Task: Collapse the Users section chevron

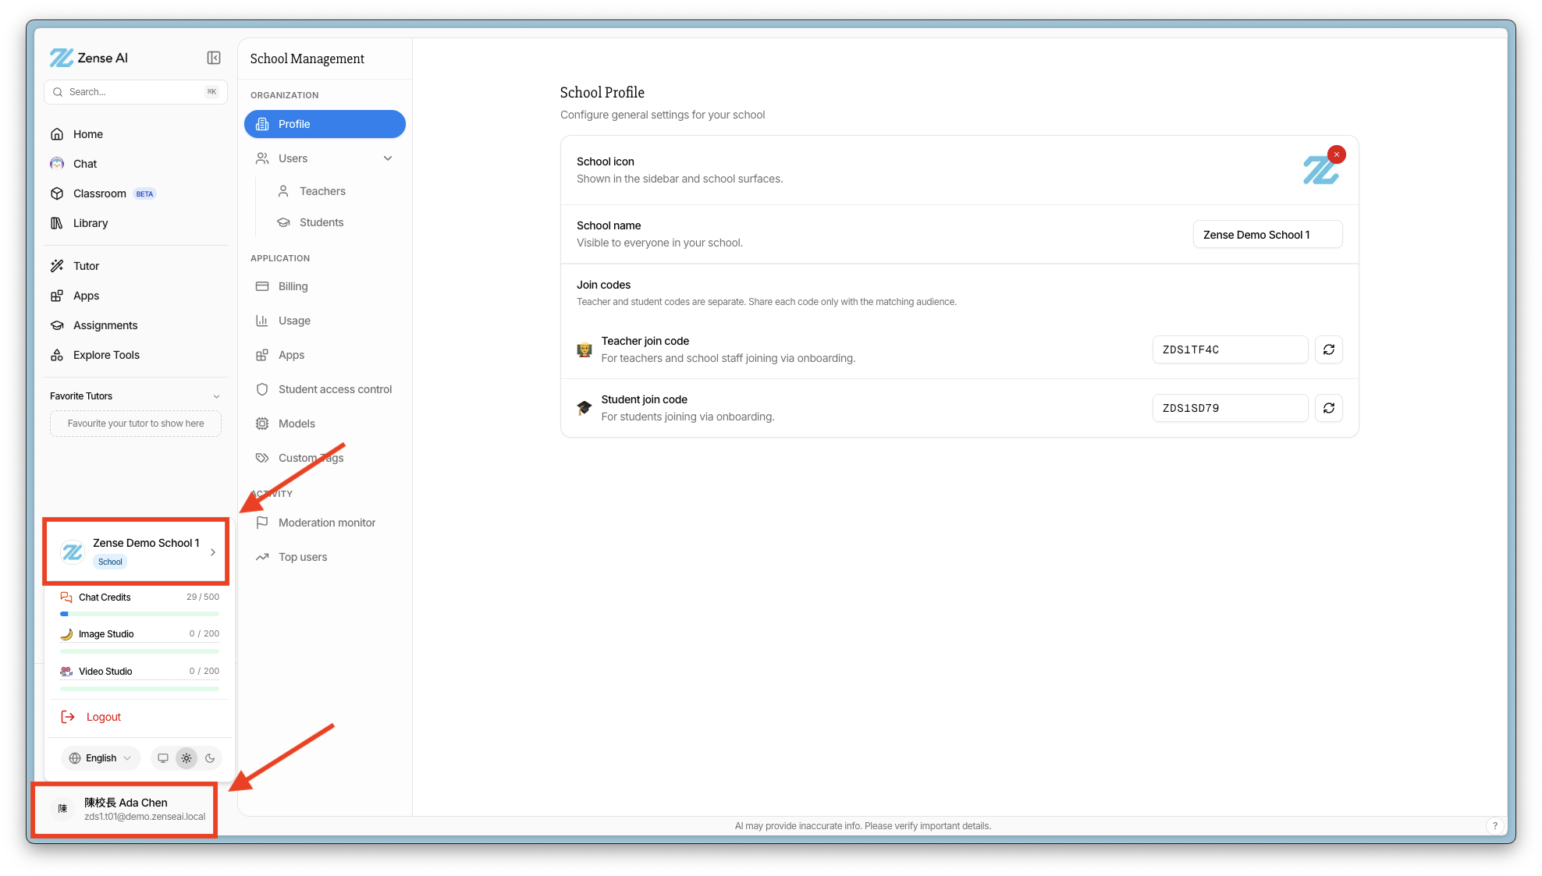Action: (x=388, y=158)
